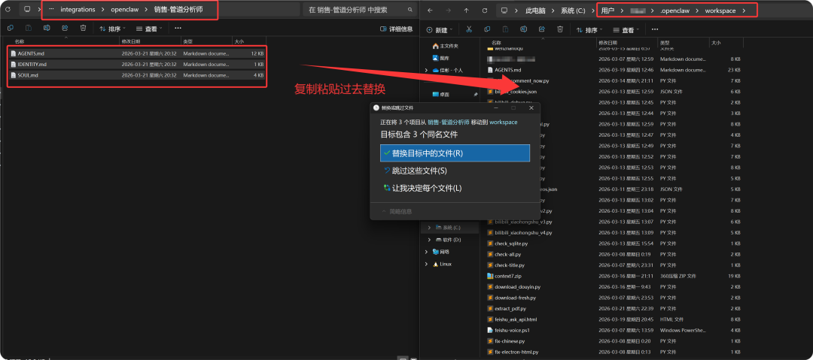
Task: Click the delete trash icon in left window
Action: tap(83, 29)
